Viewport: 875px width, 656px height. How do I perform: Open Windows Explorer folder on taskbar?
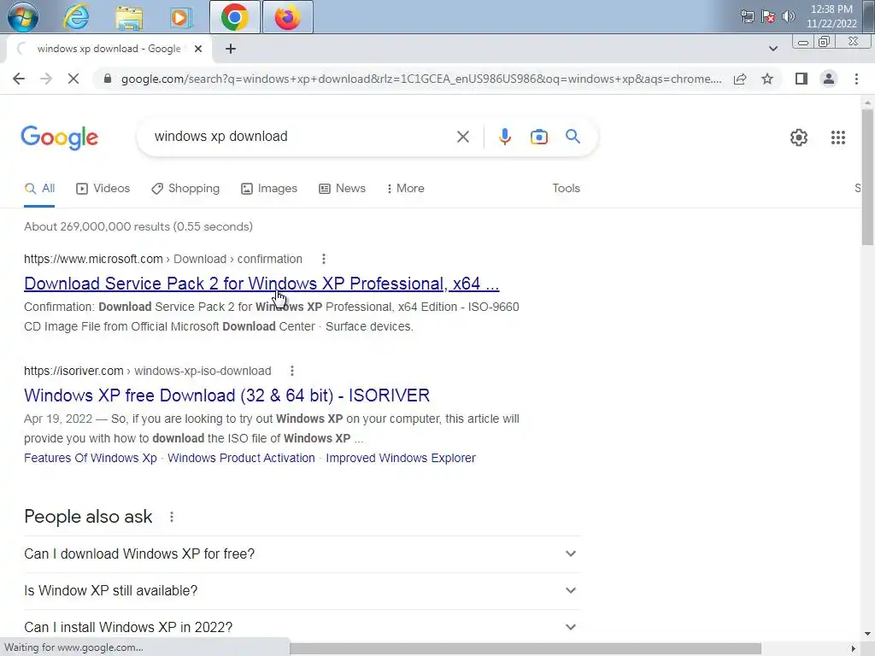coord(129,18)
